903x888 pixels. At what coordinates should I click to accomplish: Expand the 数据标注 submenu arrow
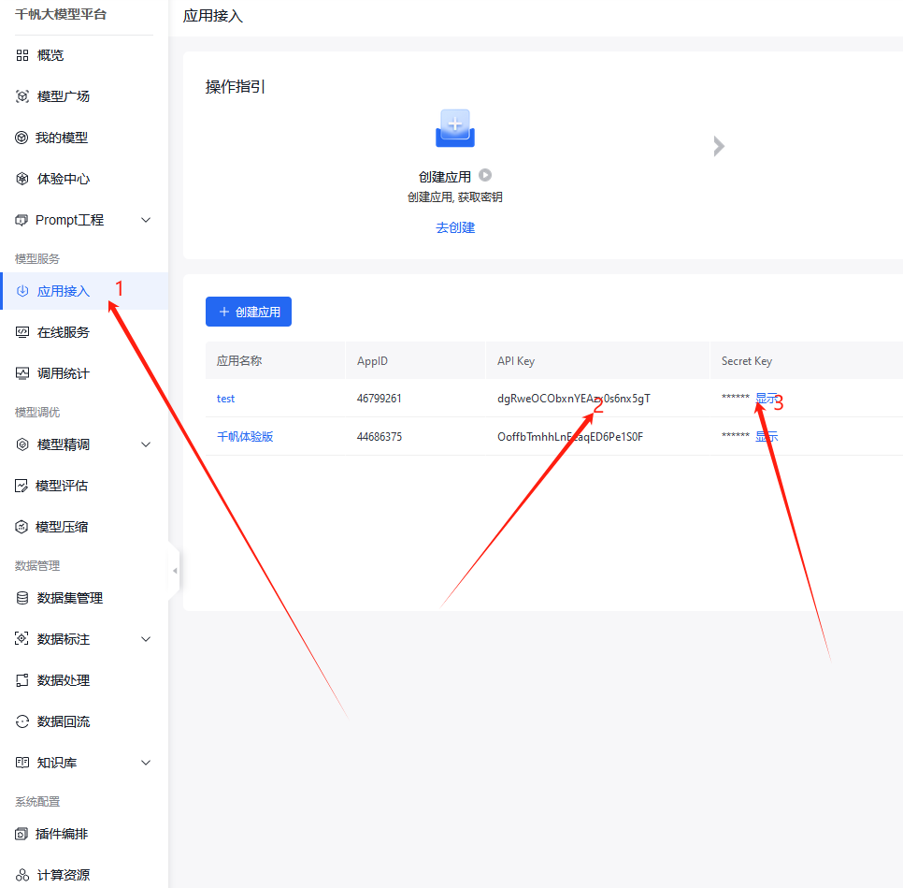145,639
